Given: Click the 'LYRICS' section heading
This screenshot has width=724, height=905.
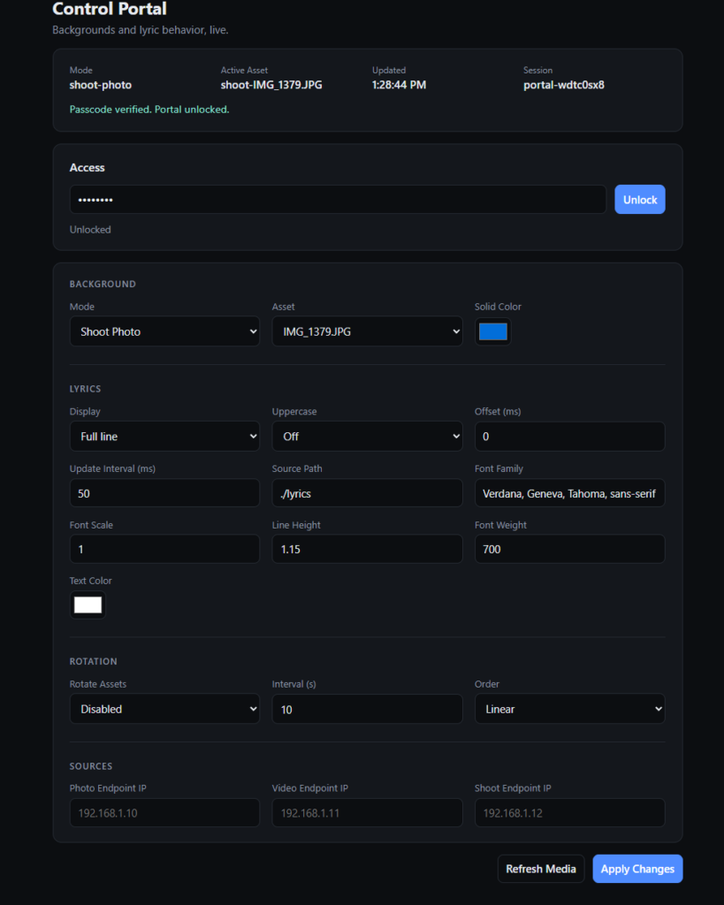Looking at the screenshot, I should (x=85, y=389).
